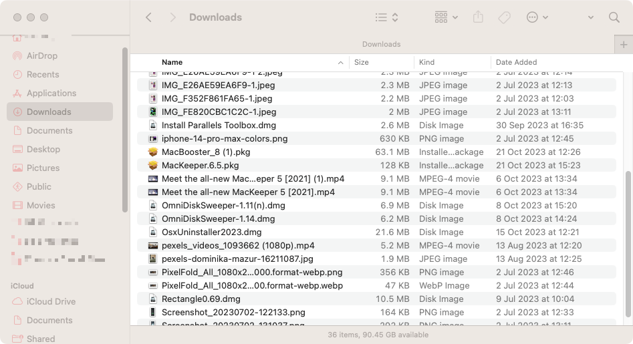Open Public in the sidebar
Screen dimensions: 633x344
point(59,187)
